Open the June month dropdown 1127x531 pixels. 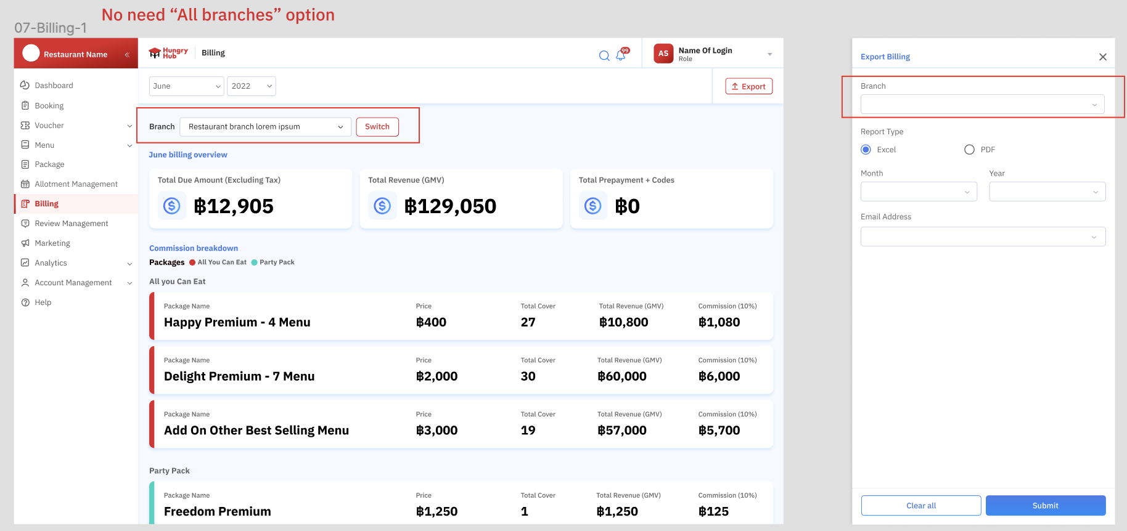(x=186, y=86)
